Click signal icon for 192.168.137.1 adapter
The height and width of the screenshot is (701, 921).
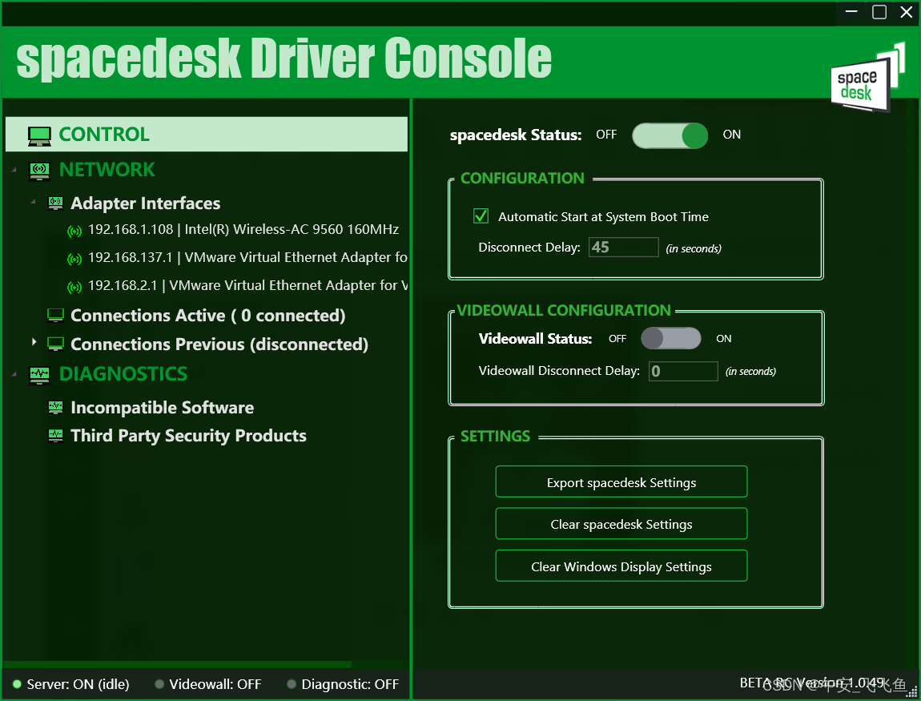pyautogui.click(x=74, y=259)
